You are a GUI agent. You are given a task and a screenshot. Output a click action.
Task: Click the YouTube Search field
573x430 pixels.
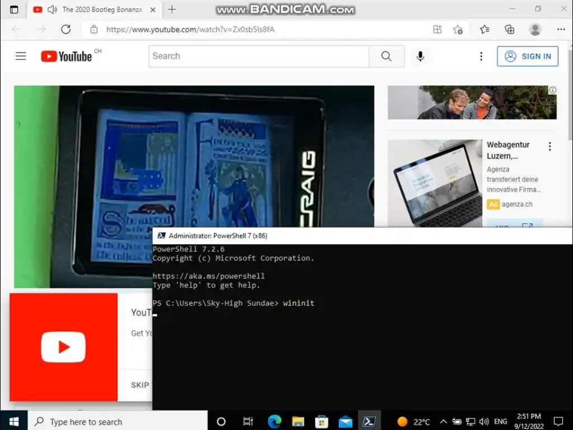click(259, 56)
